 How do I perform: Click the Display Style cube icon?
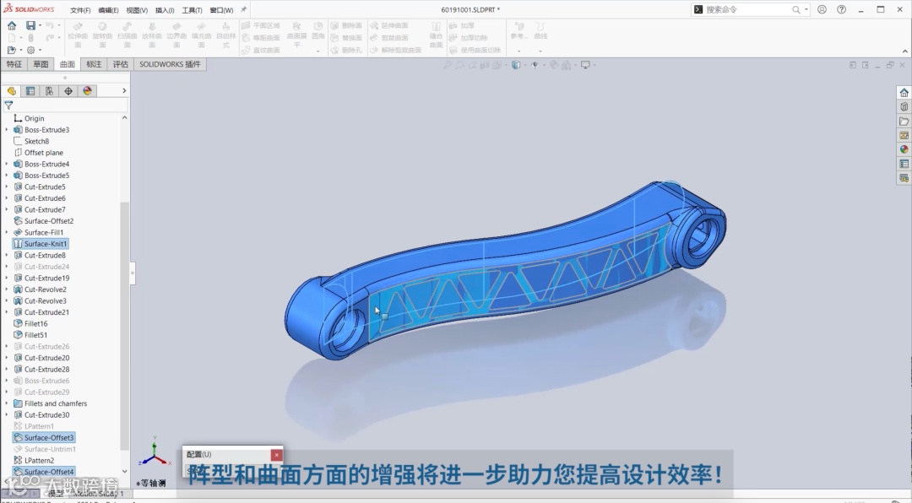click(515, 65)
